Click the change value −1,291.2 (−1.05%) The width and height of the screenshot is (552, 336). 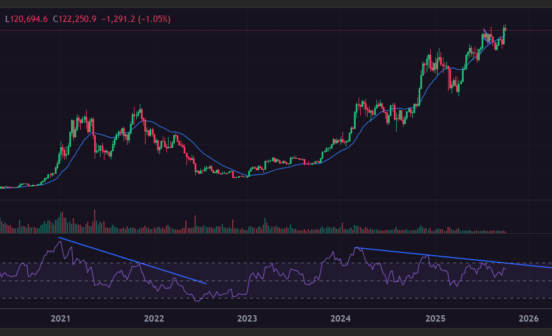point(136,19)
